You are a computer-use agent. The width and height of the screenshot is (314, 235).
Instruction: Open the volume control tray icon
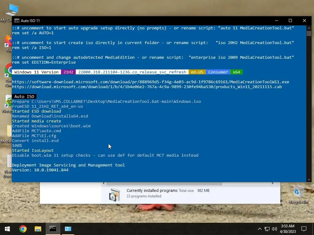[x=274, y=229]
